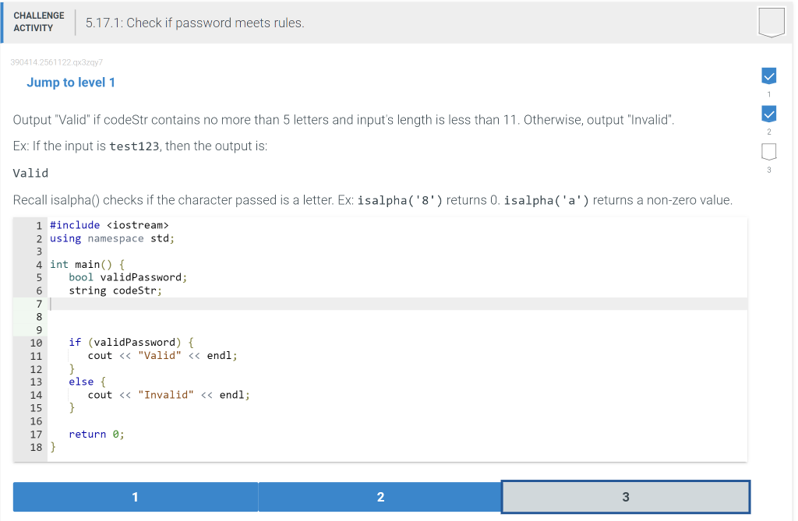Click the checkmark inside the level 2 badge
The width and height of the screenshot is (798, 521).
769,114
